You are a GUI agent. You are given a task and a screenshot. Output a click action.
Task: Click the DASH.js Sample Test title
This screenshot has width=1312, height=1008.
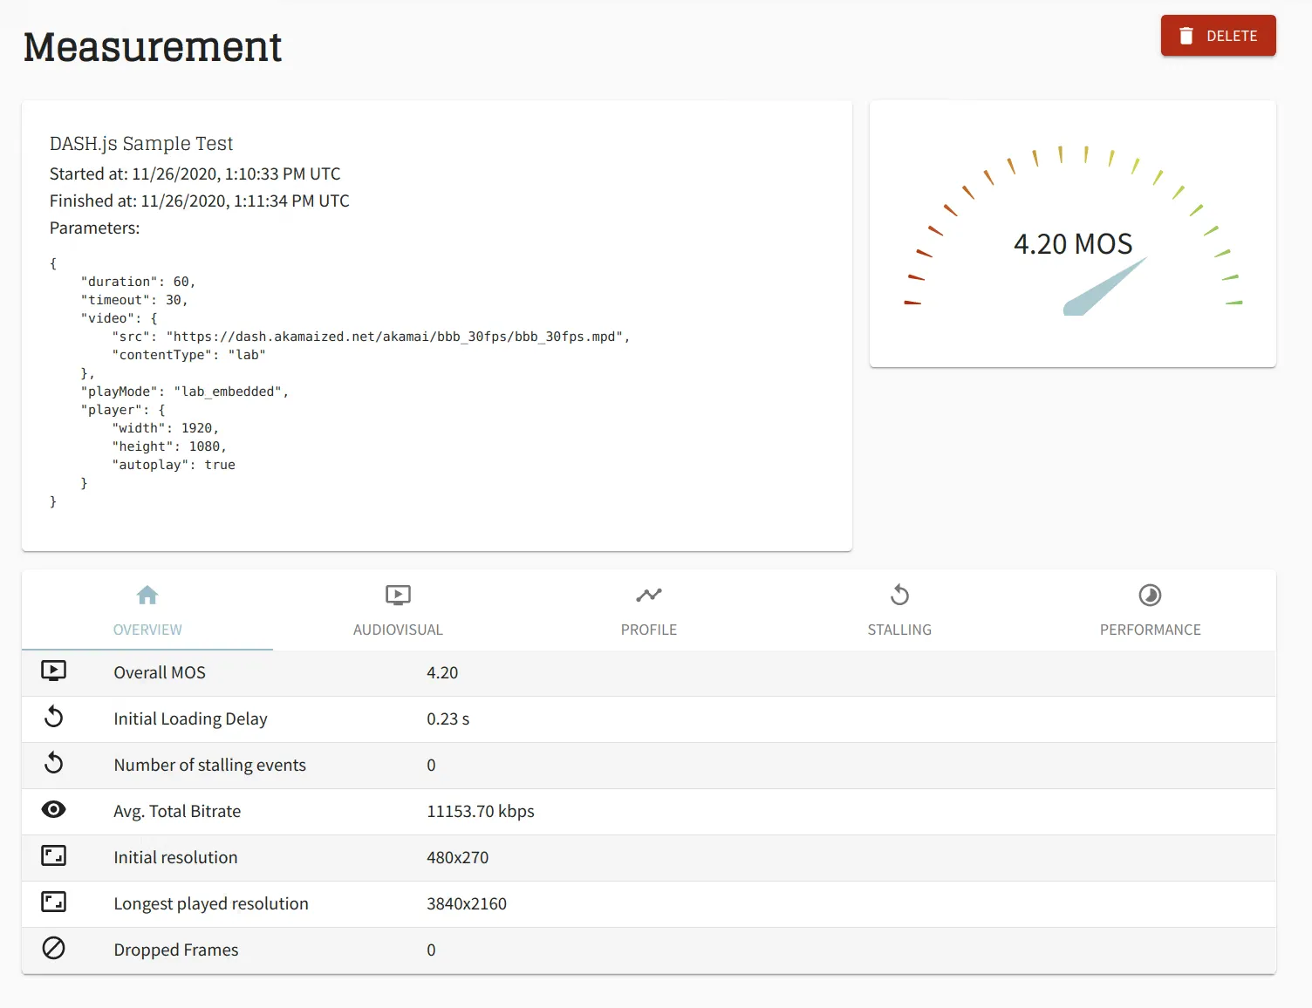point(141,144)
